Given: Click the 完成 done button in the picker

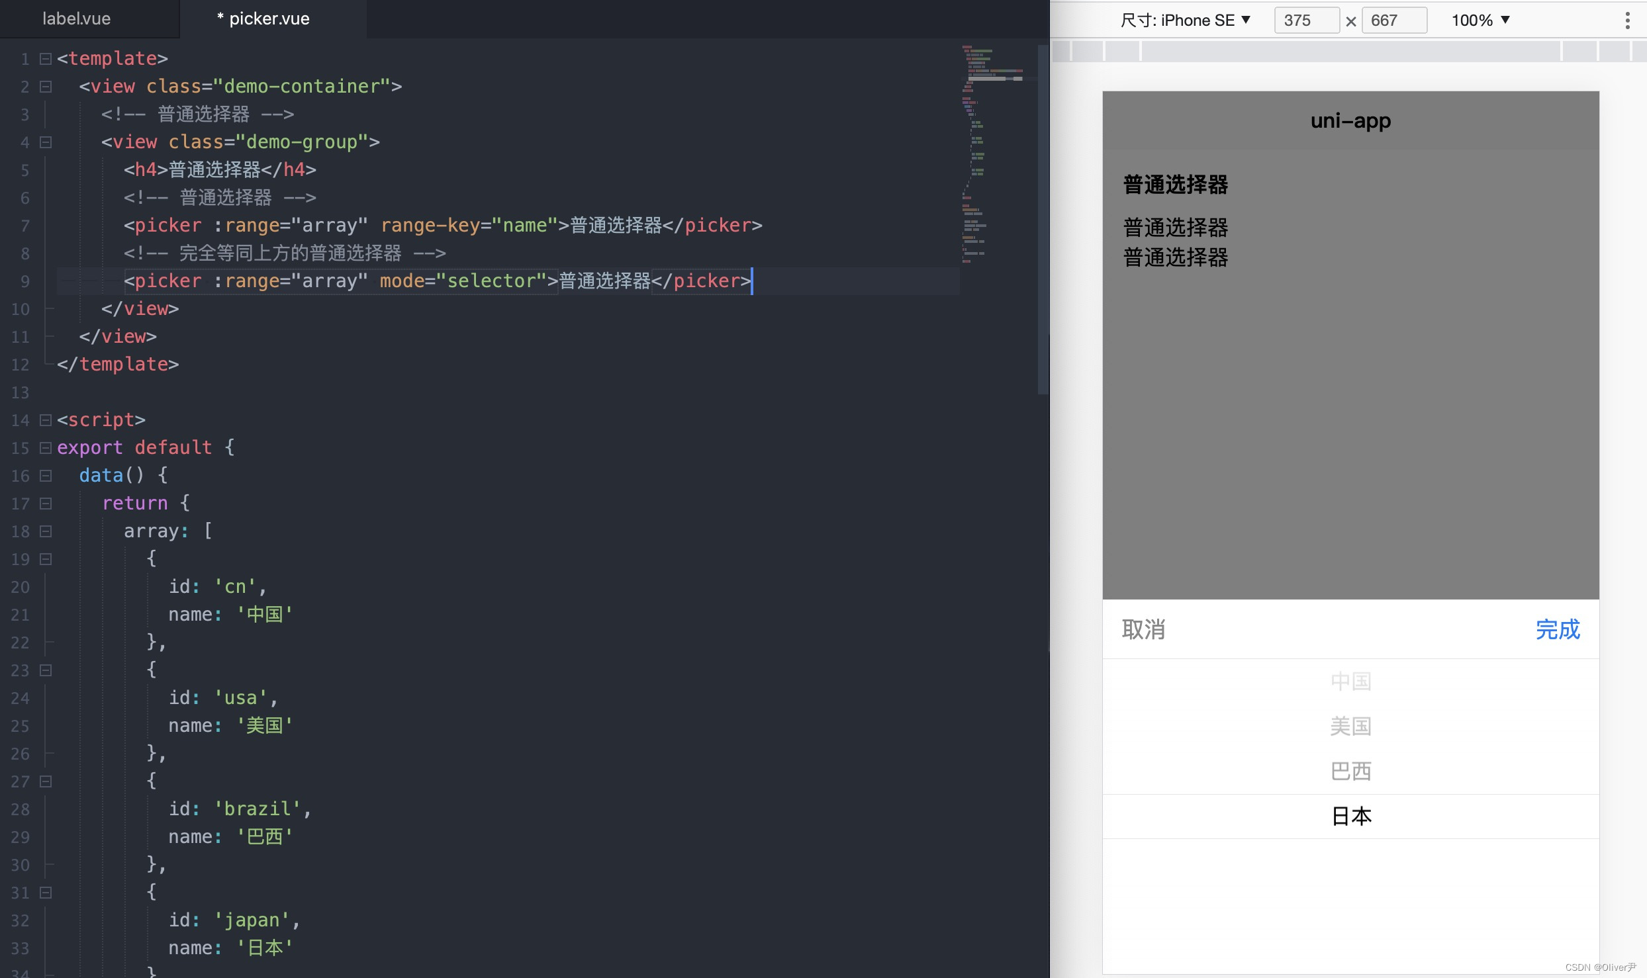Looking at the screenshot, I should (1557, 630).
